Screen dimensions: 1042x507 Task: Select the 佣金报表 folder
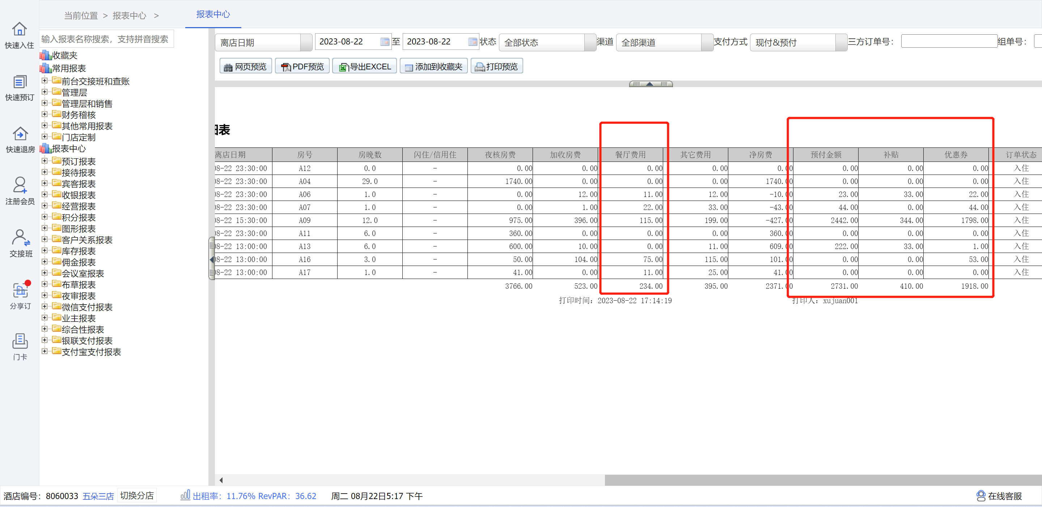tap(79, 262)
